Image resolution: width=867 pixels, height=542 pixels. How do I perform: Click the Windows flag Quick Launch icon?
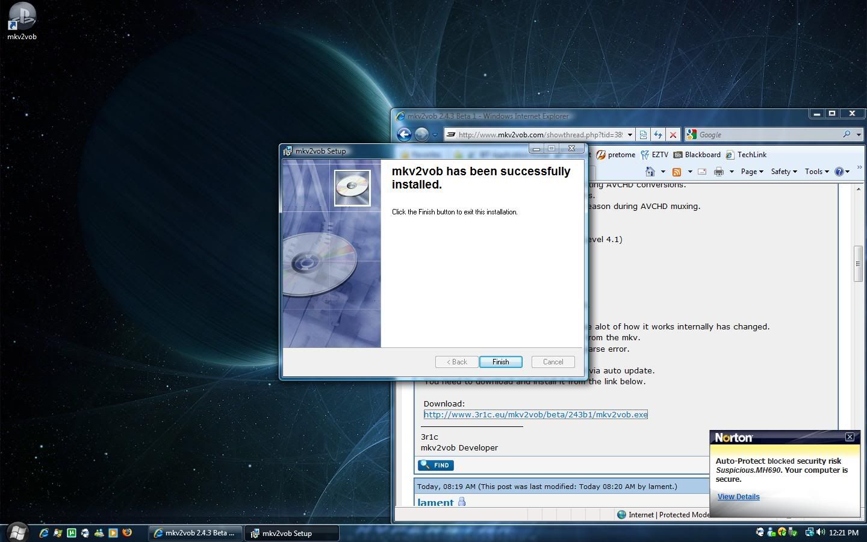tap(58, 533)
